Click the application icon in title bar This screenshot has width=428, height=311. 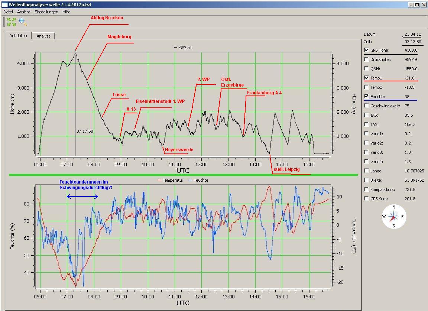coord(4,4)
